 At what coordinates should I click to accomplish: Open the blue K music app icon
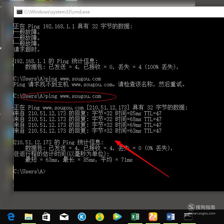pos(82,217)
